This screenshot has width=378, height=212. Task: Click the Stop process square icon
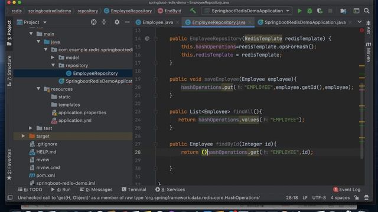[x=330, y=11]
